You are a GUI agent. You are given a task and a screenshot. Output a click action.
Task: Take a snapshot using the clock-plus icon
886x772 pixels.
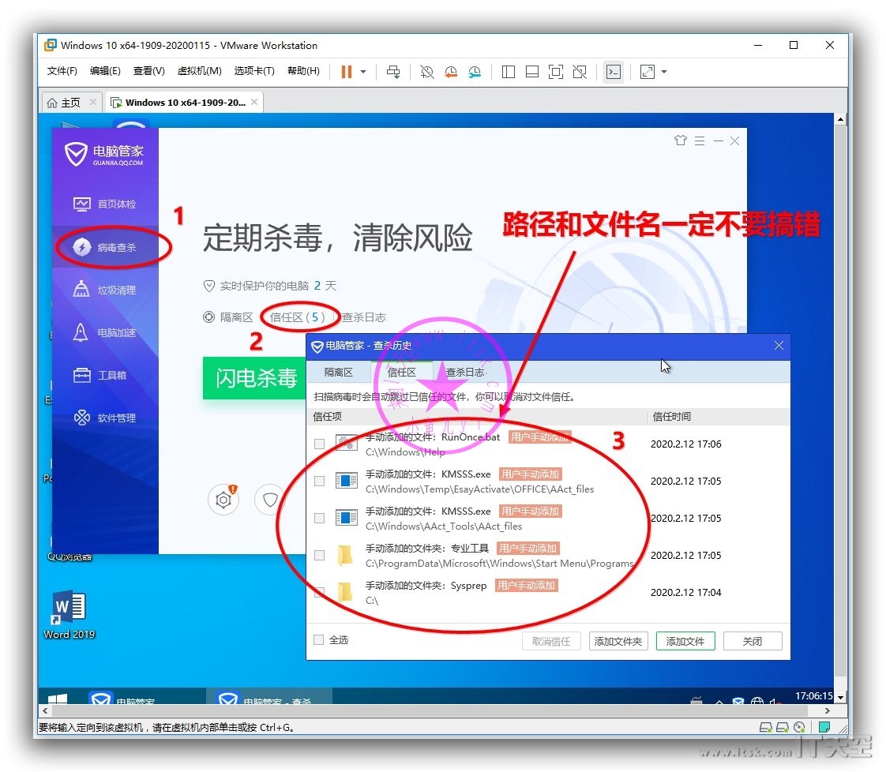click(x=426, y=72)
